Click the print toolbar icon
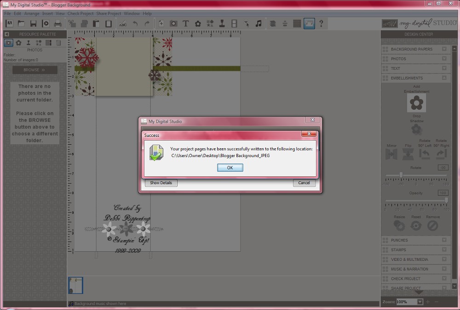Viewport: 460px width, 310px height. point(58,23)
